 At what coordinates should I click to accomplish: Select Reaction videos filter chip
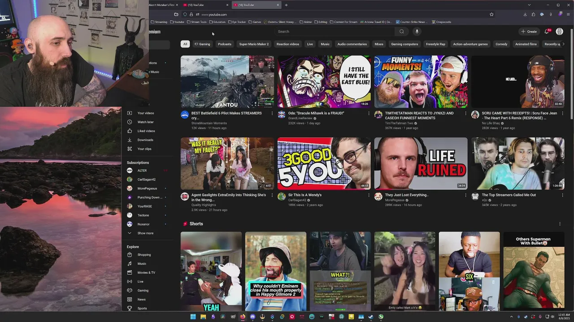coord(288,44)
